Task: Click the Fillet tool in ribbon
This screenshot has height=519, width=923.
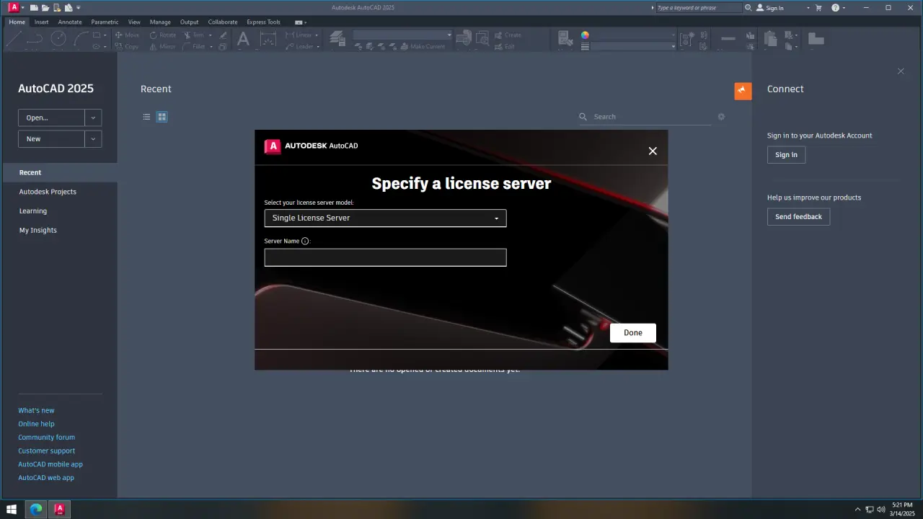Action: coord(194,46)
